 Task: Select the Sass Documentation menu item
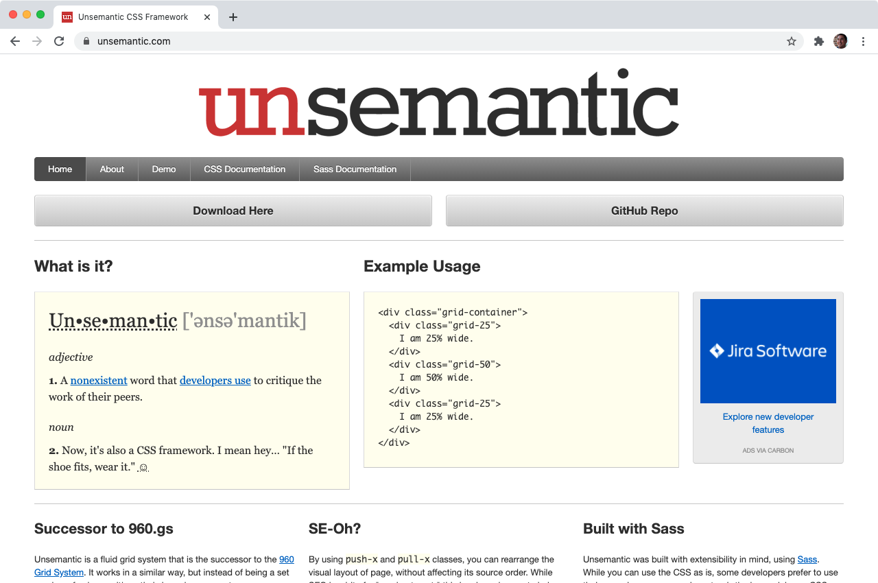click(x=355, y=169)
